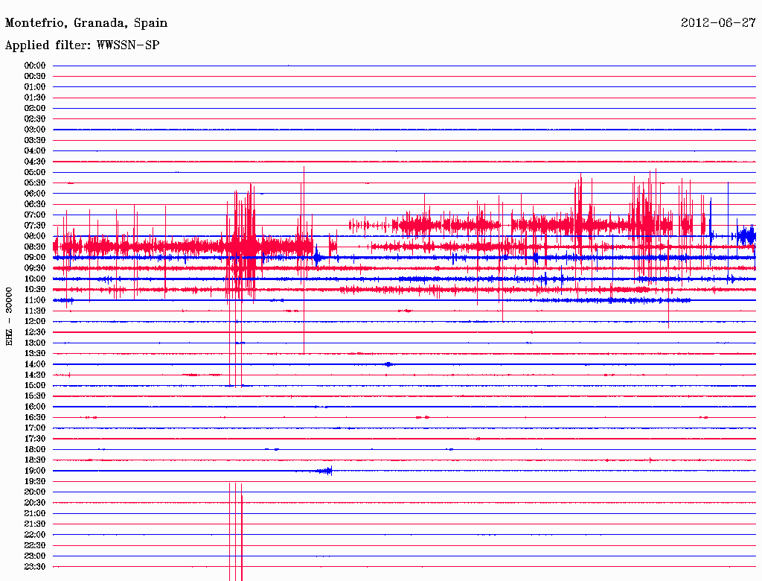Select the 01:00 time label
Image resolution: width=762 pixels, height=581 pixels.
[35, 87]
